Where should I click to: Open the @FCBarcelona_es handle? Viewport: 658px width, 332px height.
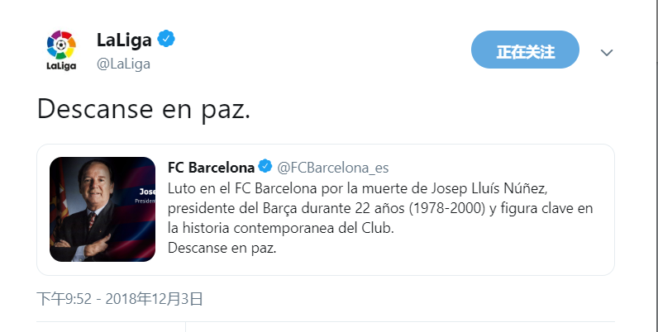[333, 168]
